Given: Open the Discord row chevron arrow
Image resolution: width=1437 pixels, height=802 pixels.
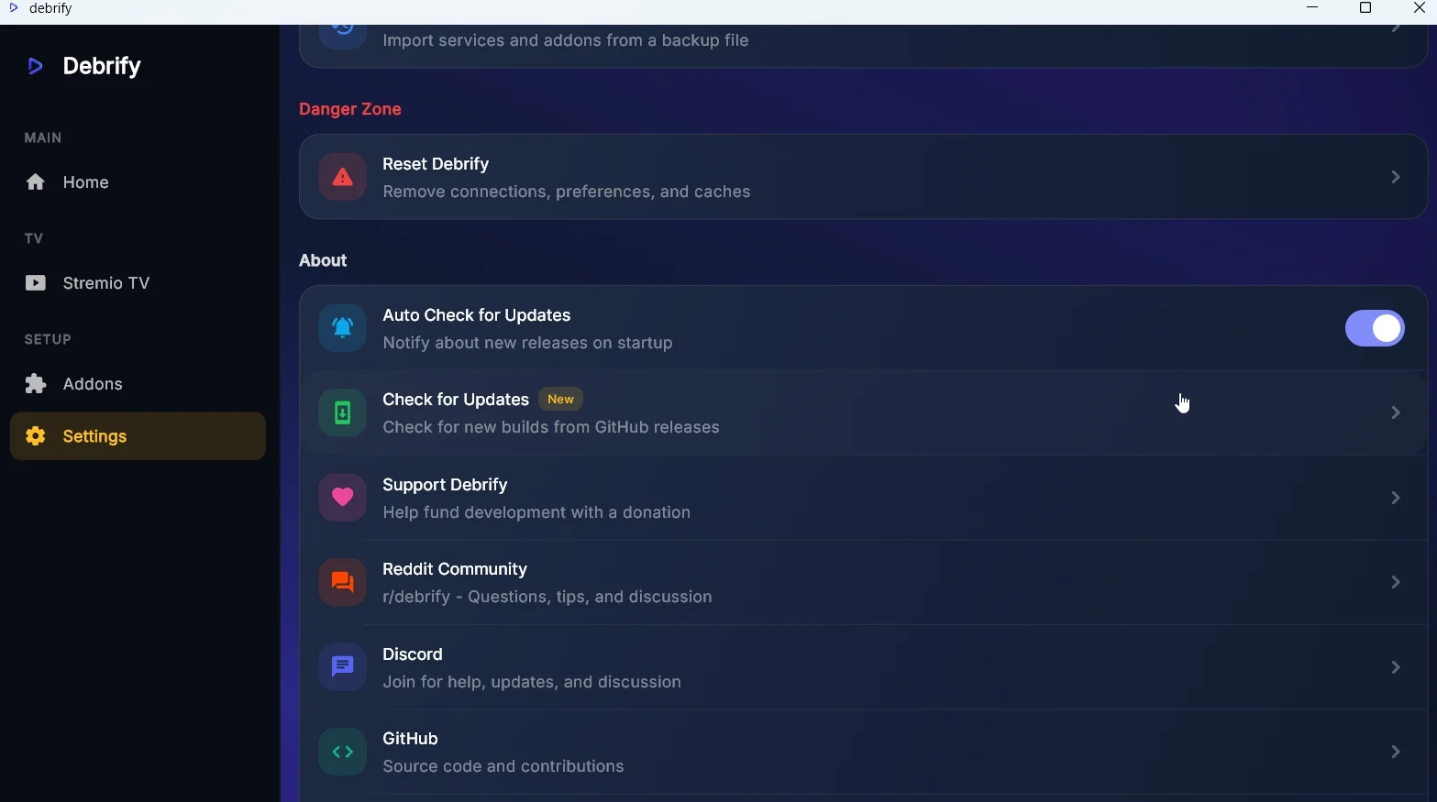Looking at the screenshot, I should [x=1396, y=668].
